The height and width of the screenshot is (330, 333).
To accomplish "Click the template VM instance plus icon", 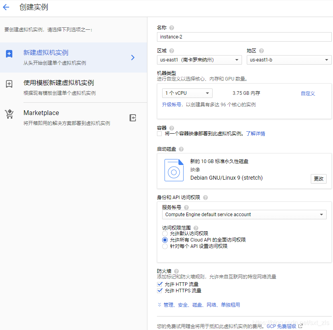I will click(x=9, y=84).
